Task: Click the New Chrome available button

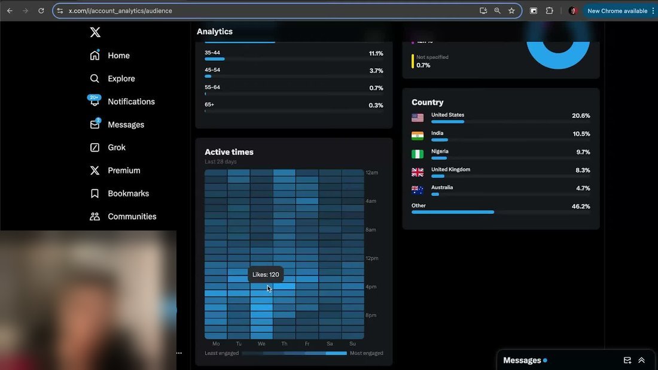Action: coord(617,11)
